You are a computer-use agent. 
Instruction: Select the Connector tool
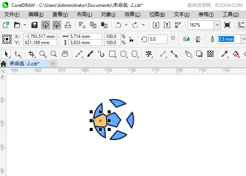[174, 54]
